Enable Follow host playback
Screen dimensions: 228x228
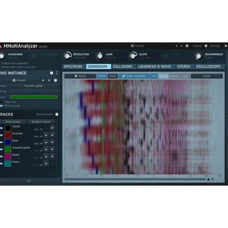tap(14, 63)
